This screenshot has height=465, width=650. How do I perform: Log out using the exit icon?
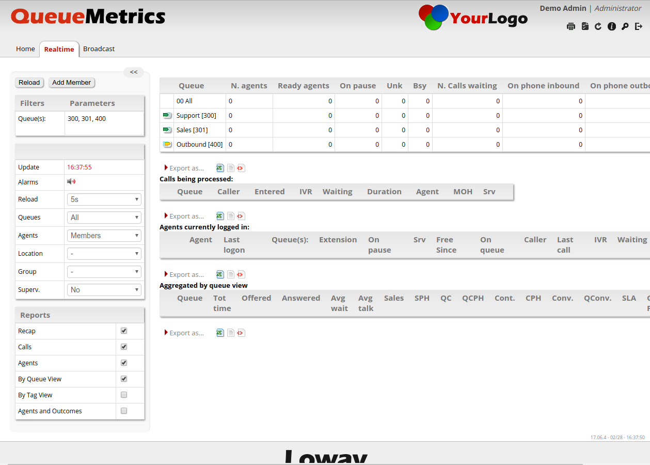tap(639, 26)
